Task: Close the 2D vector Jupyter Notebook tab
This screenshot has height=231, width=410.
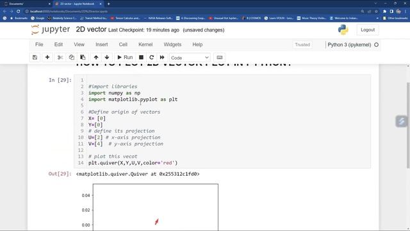Action: coord(101,4)
